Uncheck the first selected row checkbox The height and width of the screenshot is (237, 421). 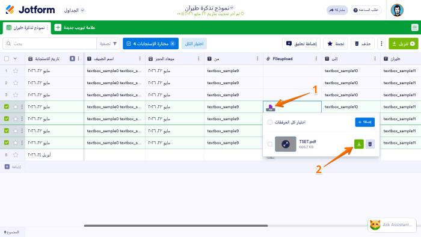[x=7, y=107]
